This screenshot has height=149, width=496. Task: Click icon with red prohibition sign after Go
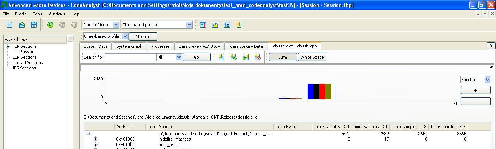tap(258, 57)
